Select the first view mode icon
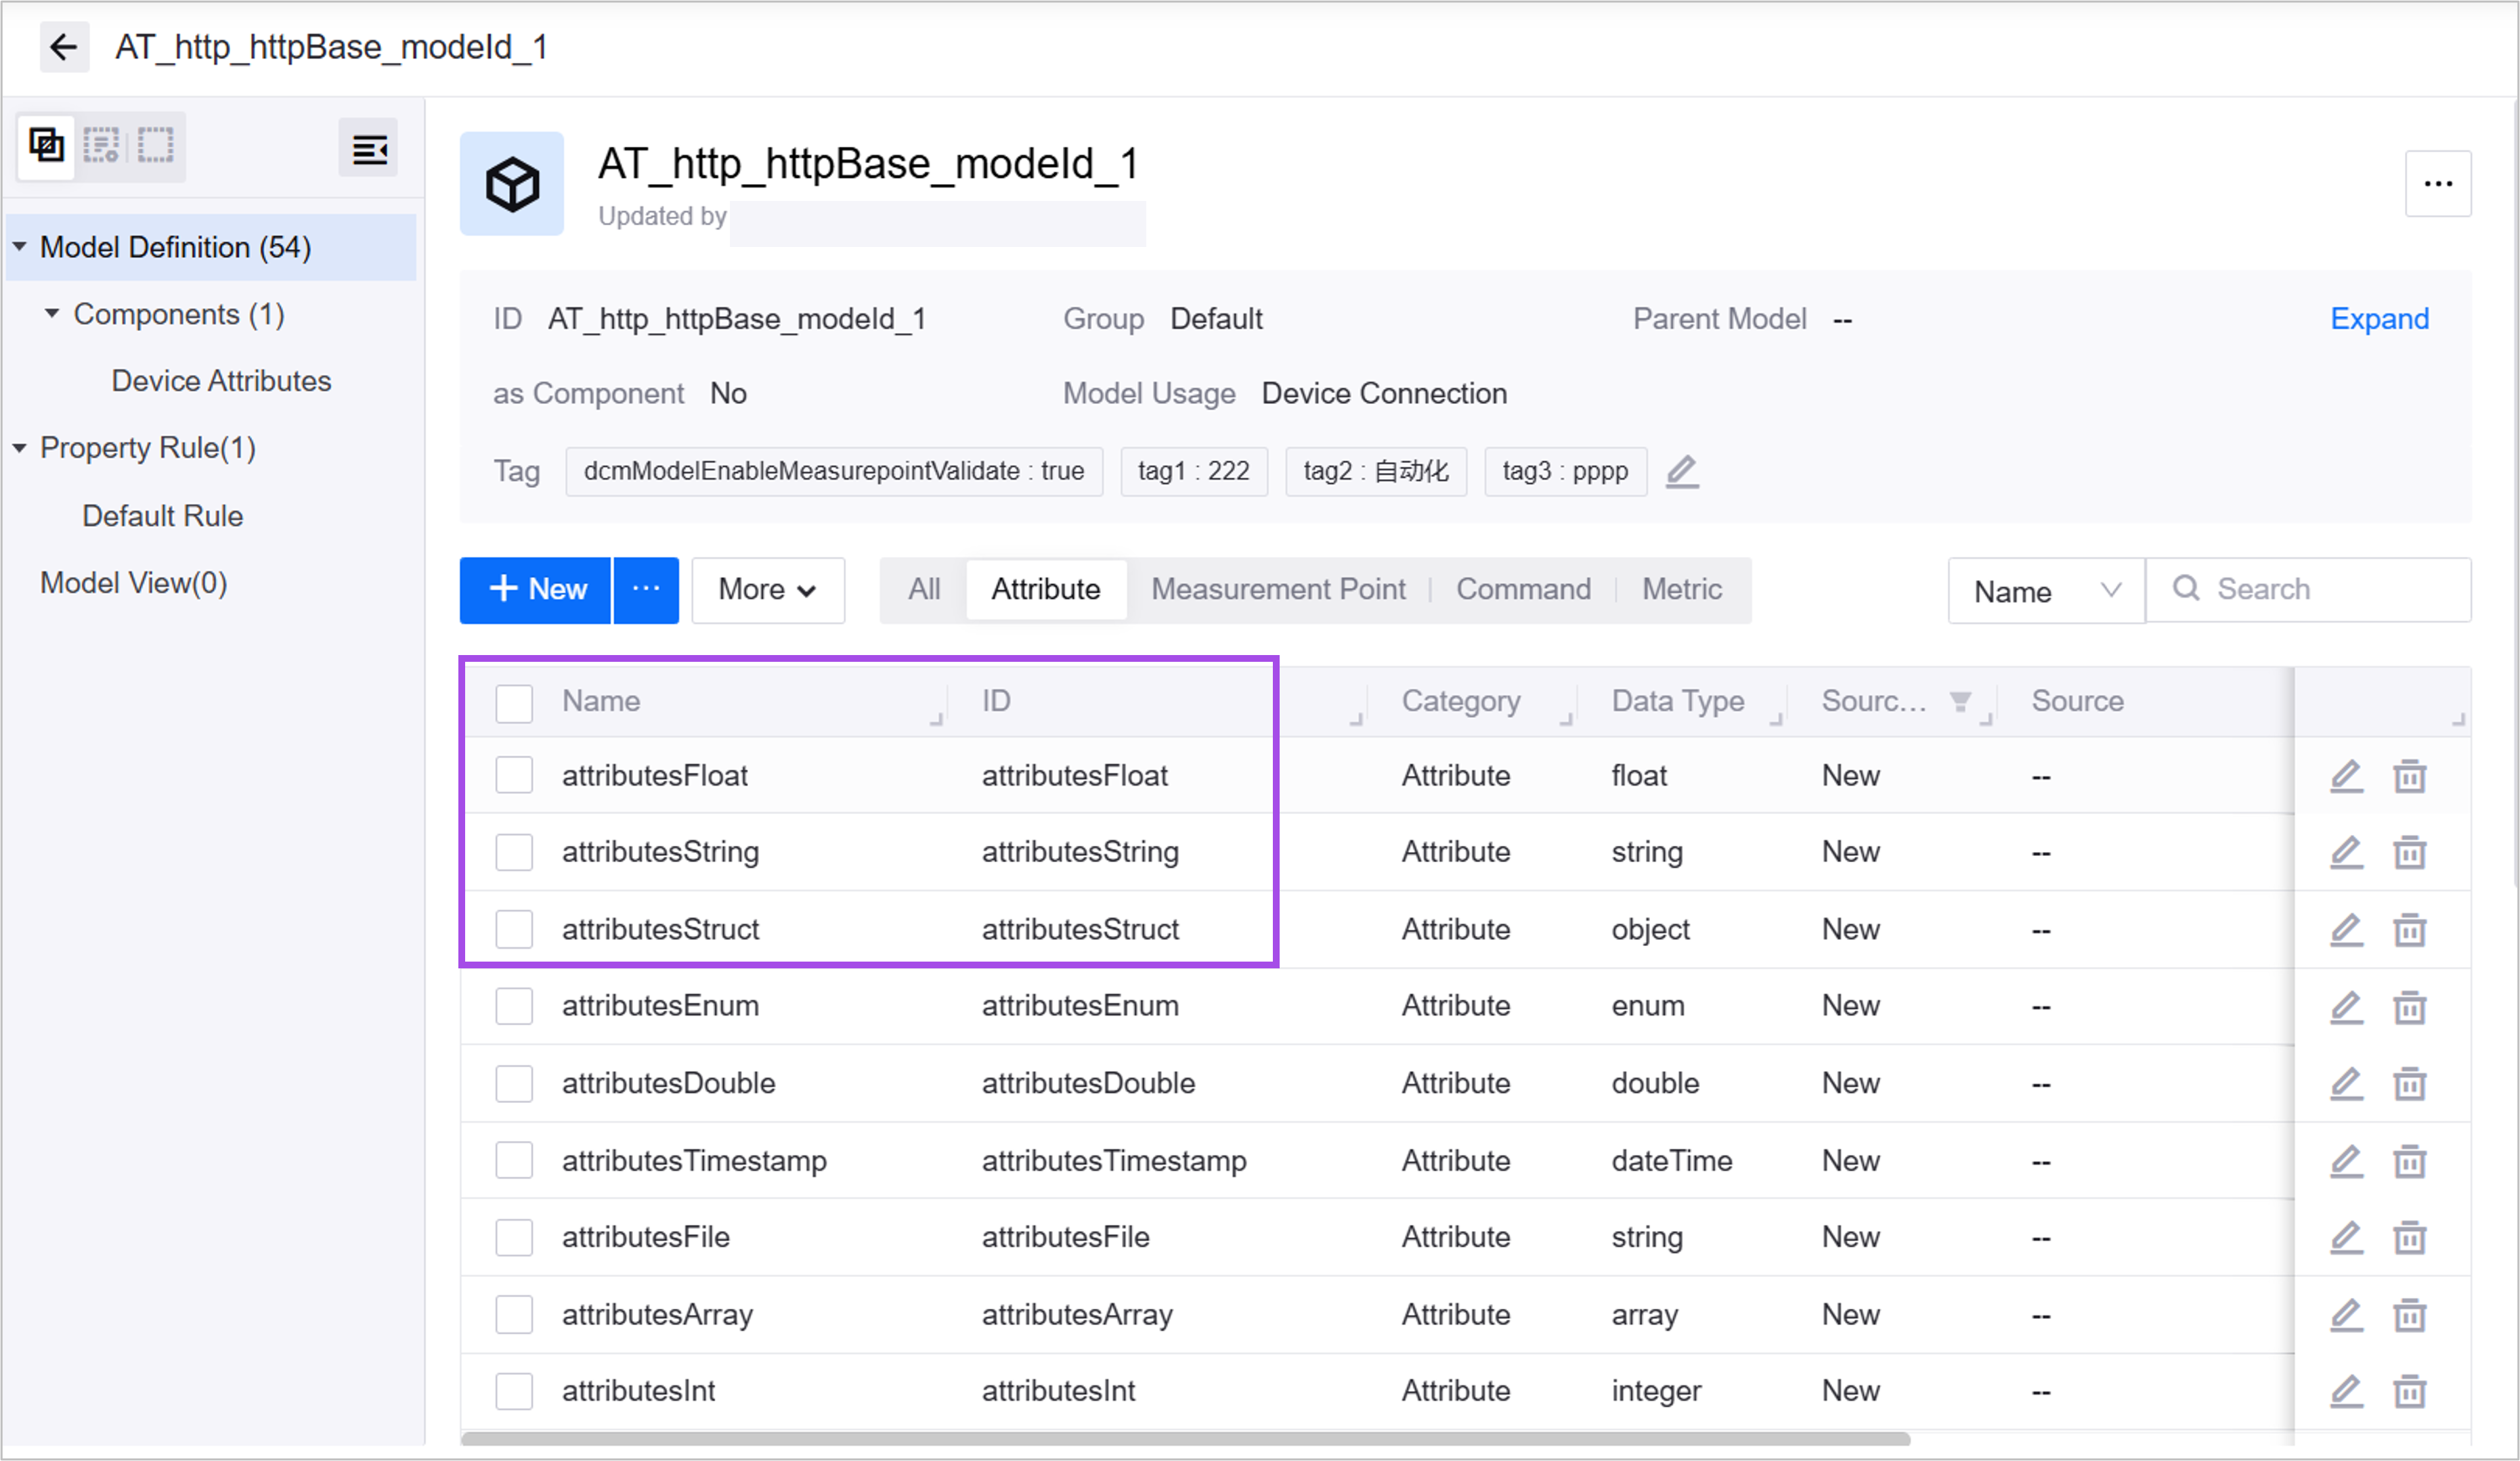Screen dimensions: 2520x1461 (x=47, y=146)
